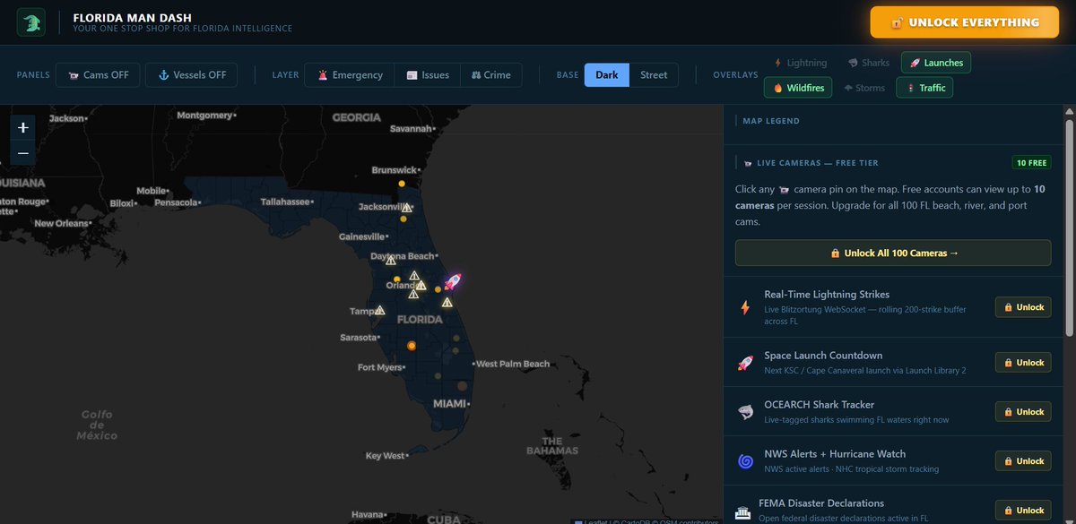Click "Real-Time Lightning Strikes" title
1076x524 pixels.
[x=827, y=294]
